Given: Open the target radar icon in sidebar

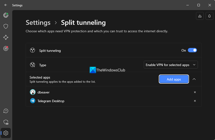Looking at the screenshot, I should pyautogui.click(x=6, y=48).
